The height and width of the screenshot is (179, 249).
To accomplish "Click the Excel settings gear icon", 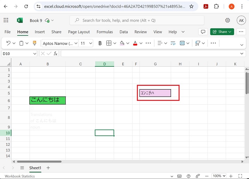I will 227,21.
